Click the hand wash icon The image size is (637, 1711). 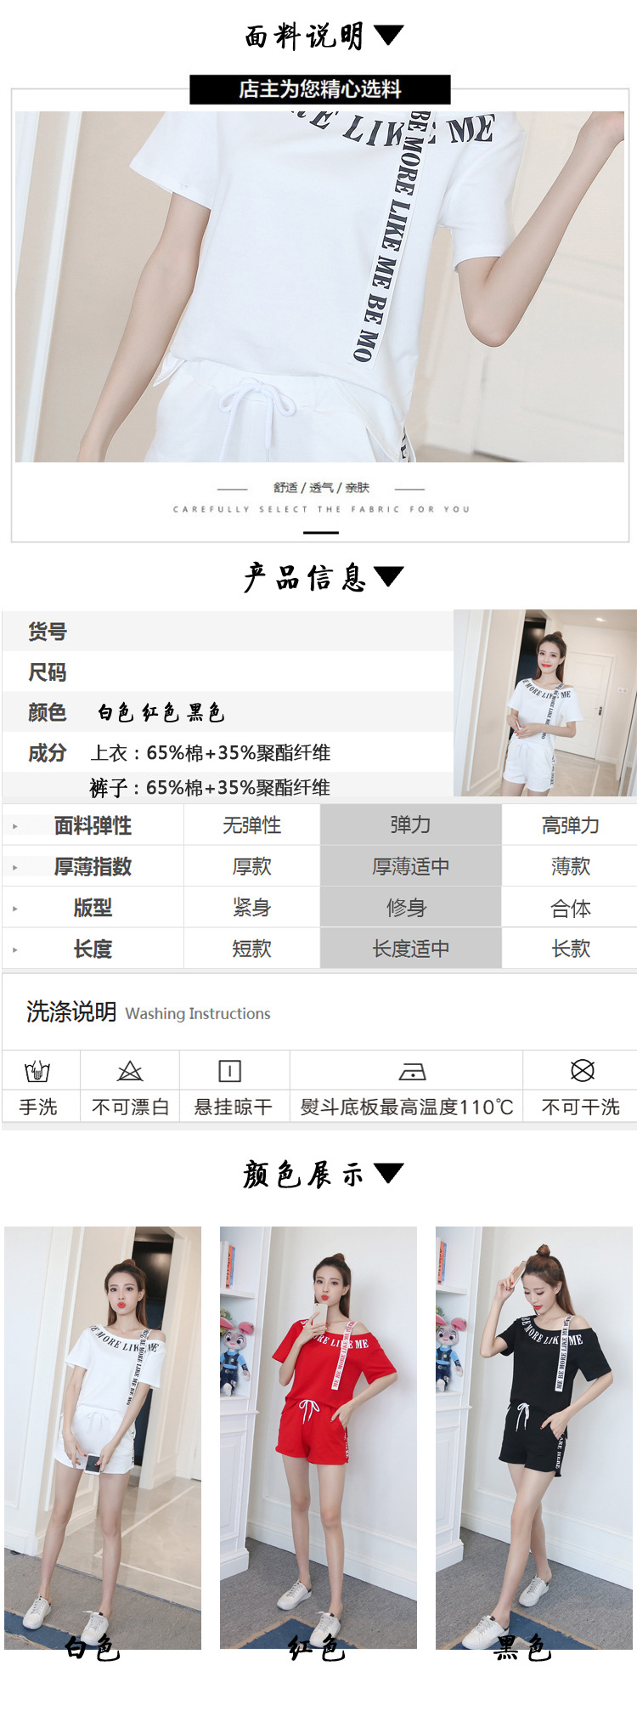[37, 1071]
